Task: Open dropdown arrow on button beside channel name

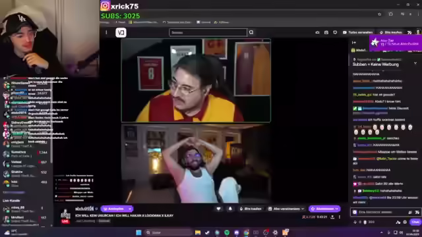Action: tap(130, 209)
